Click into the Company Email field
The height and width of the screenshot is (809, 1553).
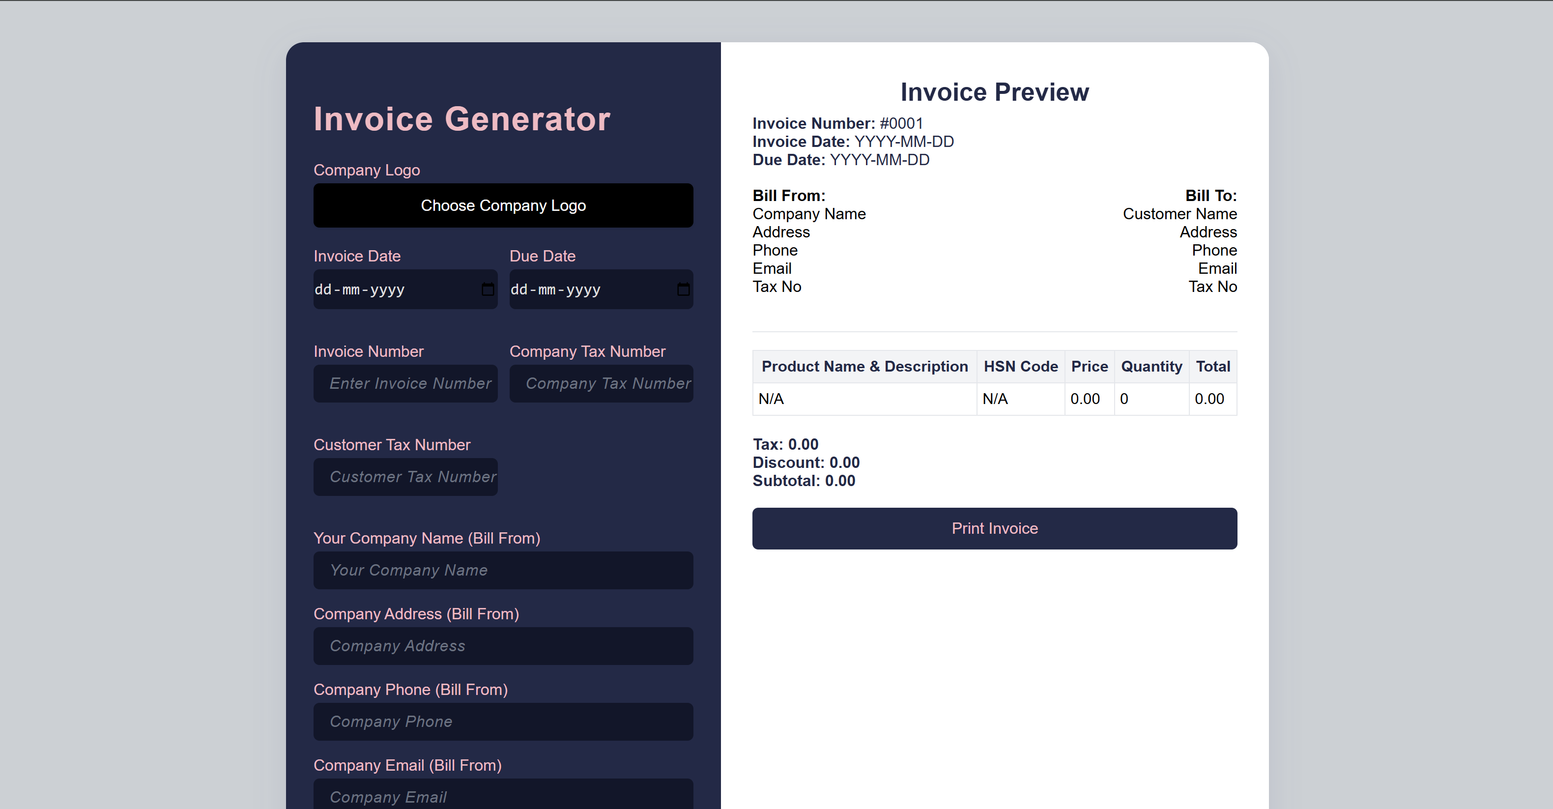503,794
